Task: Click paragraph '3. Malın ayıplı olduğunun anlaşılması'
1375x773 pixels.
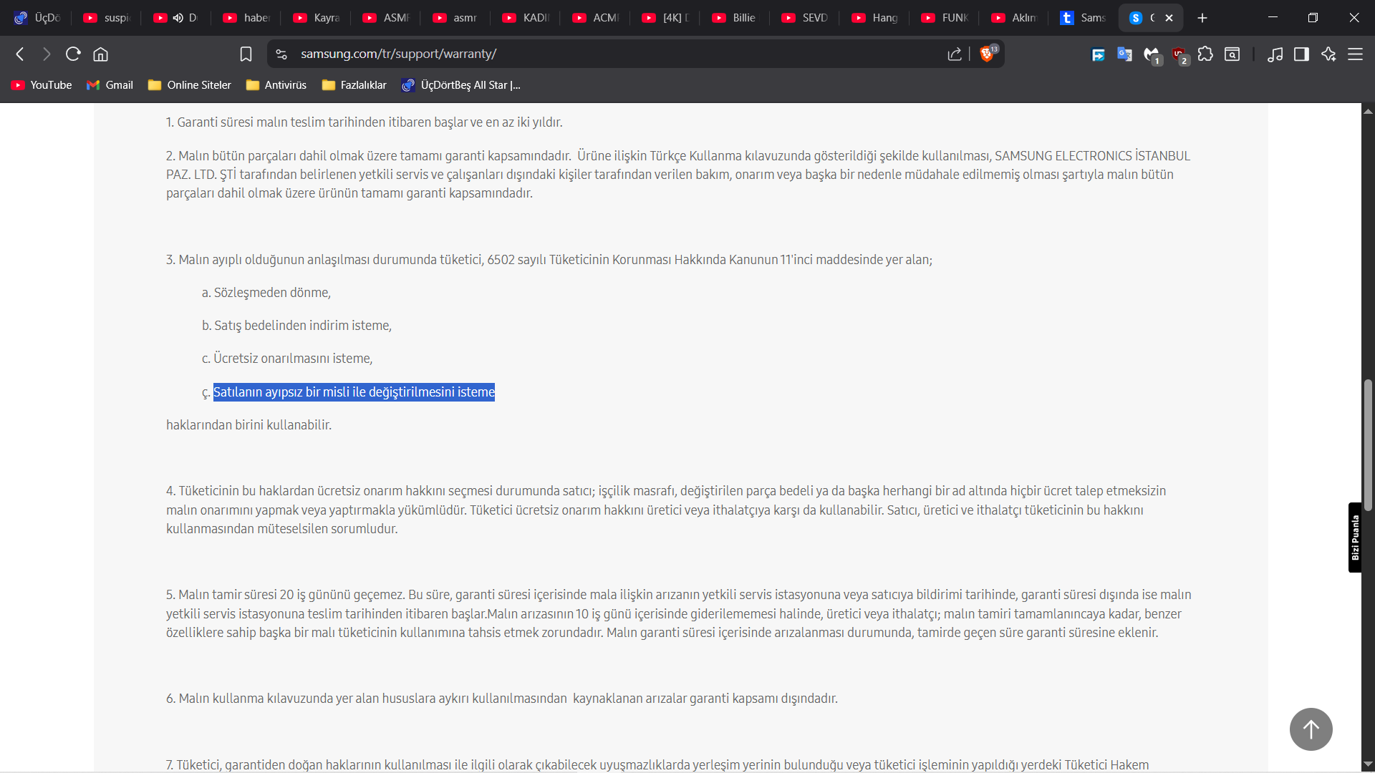Action: pos(549,260)
